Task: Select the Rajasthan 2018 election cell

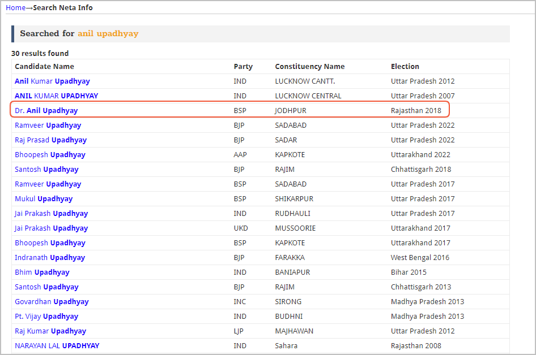Action: [416, 110]
